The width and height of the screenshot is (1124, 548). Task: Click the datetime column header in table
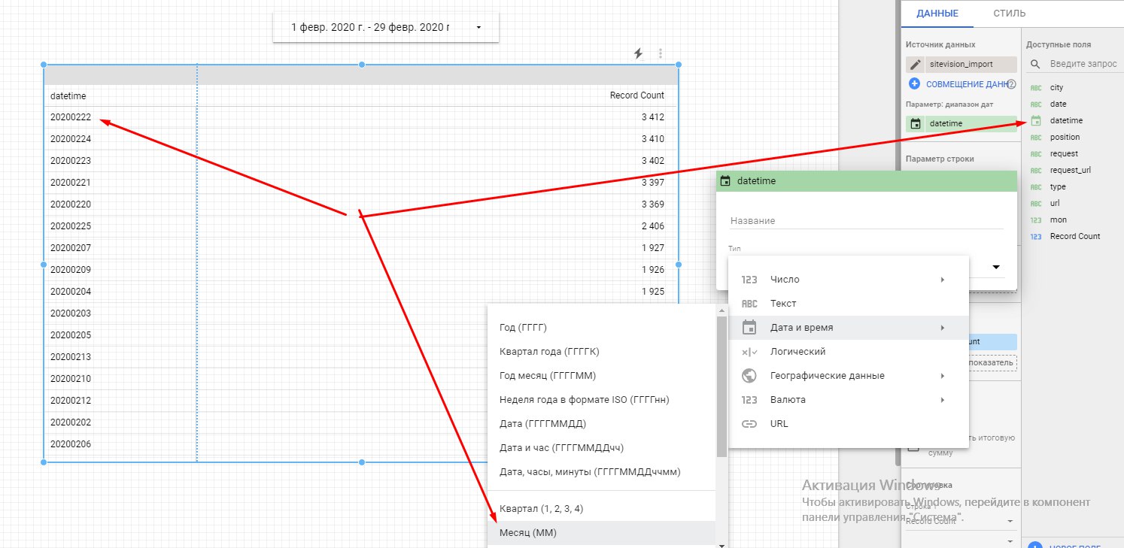click(x=68, y=96)
